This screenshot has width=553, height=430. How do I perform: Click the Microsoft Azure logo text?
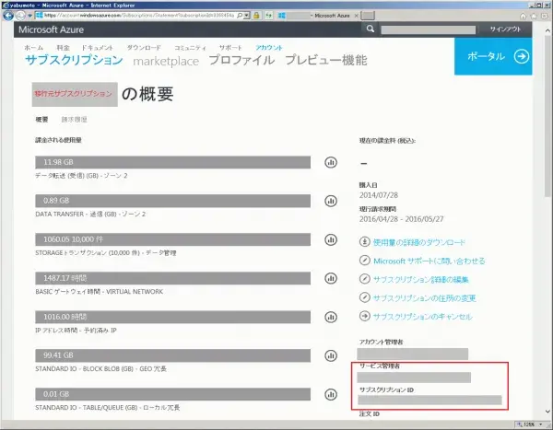click(51, 29)
